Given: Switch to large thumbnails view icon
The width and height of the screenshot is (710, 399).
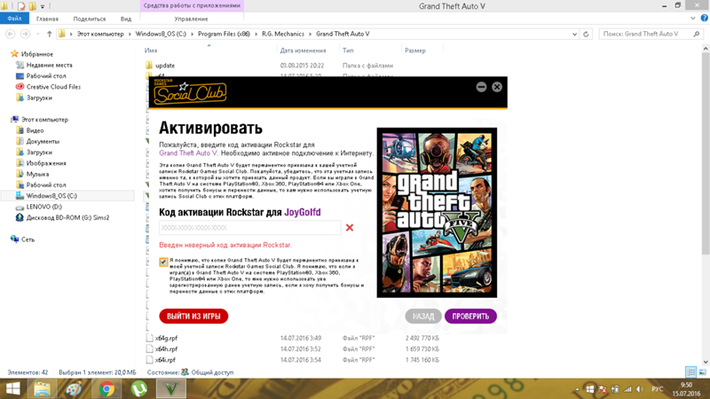Looking at the screenshot, I should (702, 372).
